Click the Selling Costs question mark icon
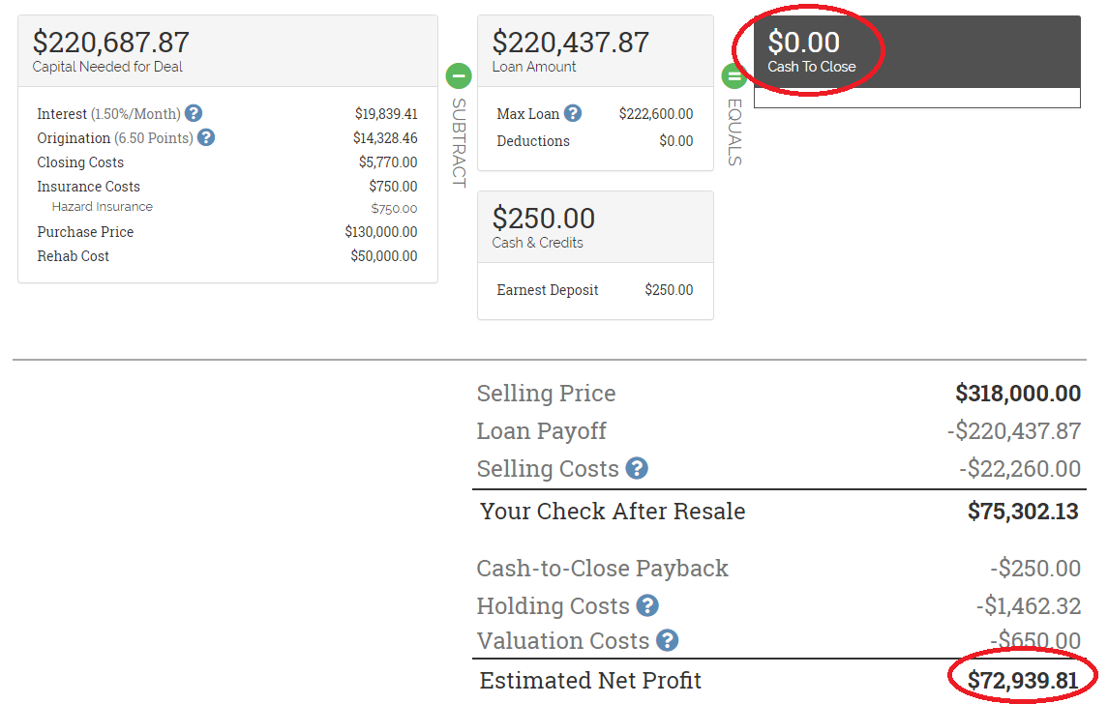Screen dimensions: 1108x704 [x=637, y=469]
